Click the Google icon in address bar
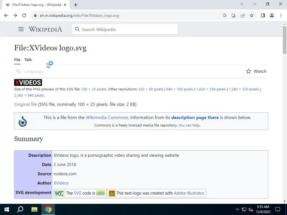The image size is (287, 215). [225, 16]
